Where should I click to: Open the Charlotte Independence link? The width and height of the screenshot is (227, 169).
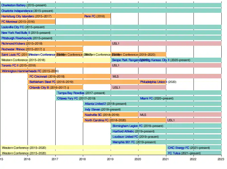point(17,11)
